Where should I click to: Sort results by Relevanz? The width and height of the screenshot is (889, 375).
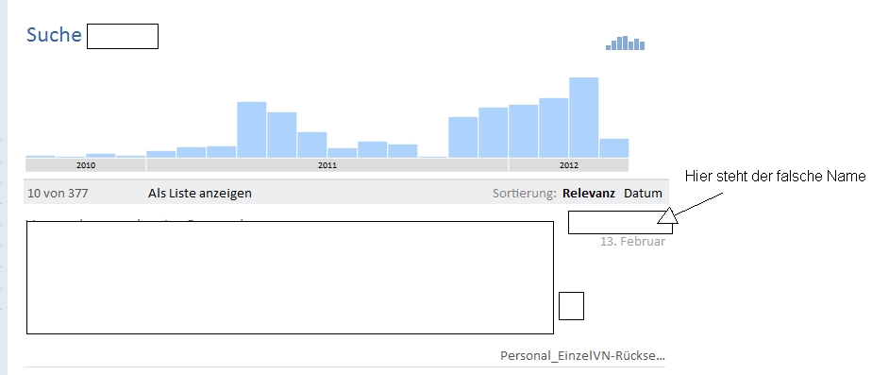(589, 193)
